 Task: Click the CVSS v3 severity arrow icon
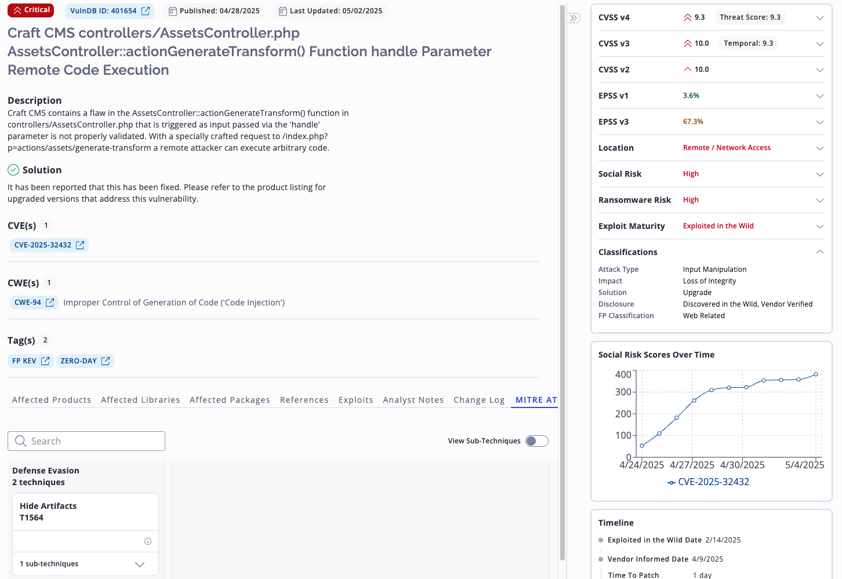tap(688, 43)
